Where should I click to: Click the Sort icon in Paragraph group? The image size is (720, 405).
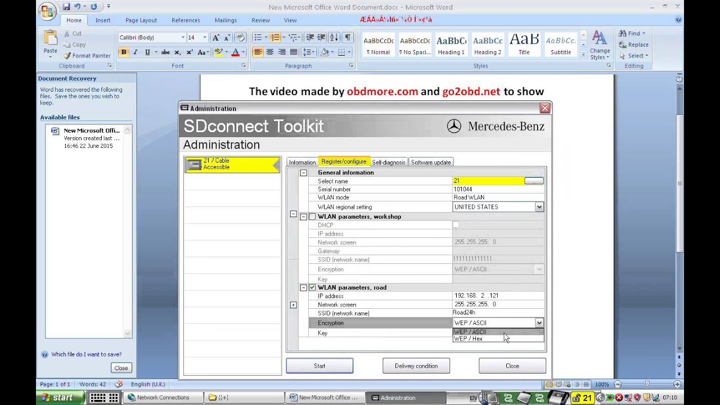coord(334,38)
